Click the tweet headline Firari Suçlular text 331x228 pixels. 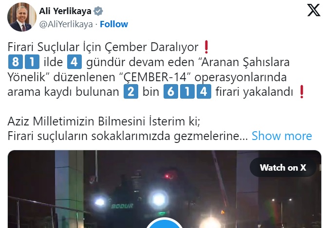(43, 47)
